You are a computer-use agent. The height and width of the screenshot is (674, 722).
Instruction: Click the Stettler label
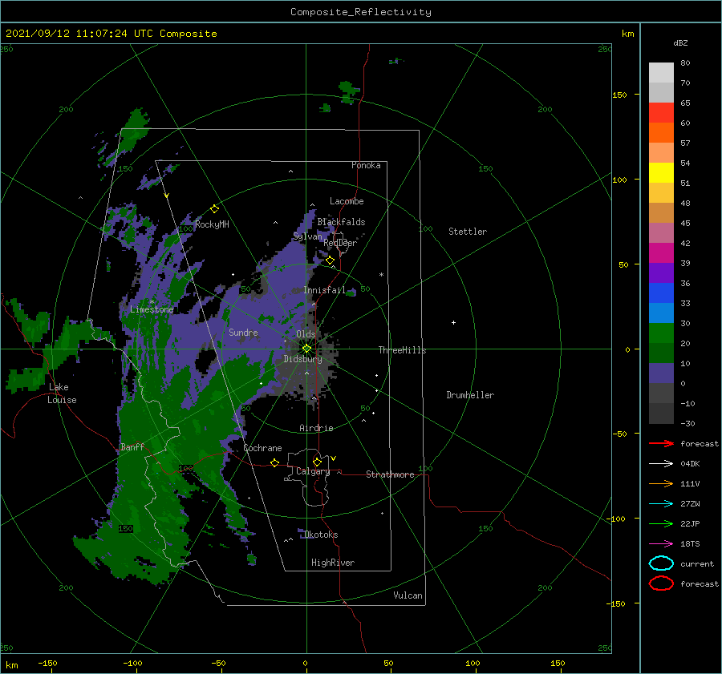[x=468, y=232]
